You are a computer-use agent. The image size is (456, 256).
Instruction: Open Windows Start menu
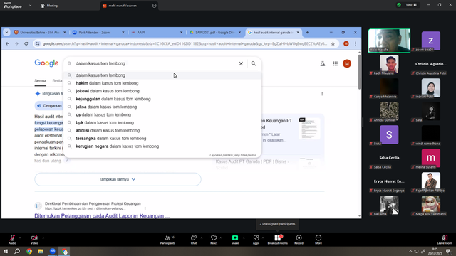[x=6, y=251]
